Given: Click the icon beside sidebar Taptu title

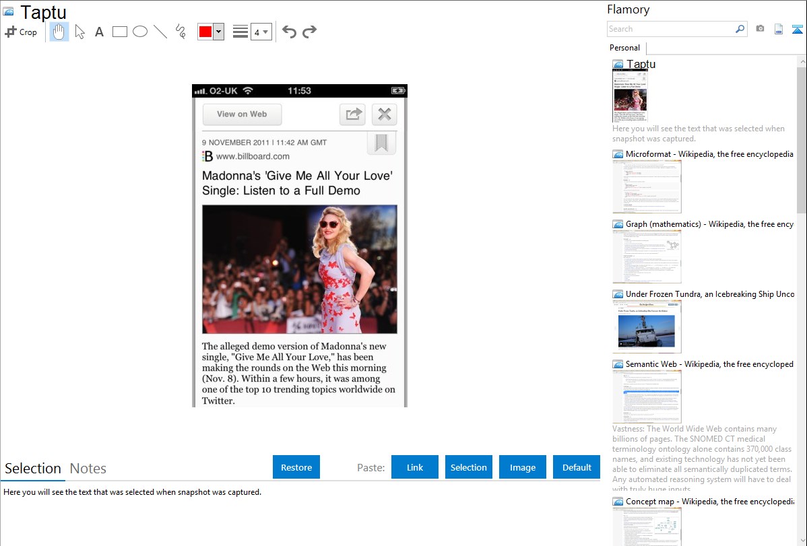Looking at the screenshot, I should [618, 65].
